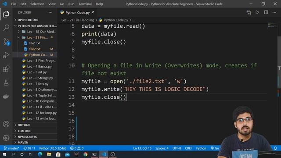Open the Explorer view in activity bar

pyautogui.click(x=6, y=14)
